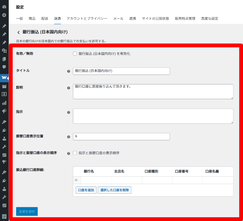Click the 口座名義 column header
Viewport: 243px width, 221px height.
(212, 171)
